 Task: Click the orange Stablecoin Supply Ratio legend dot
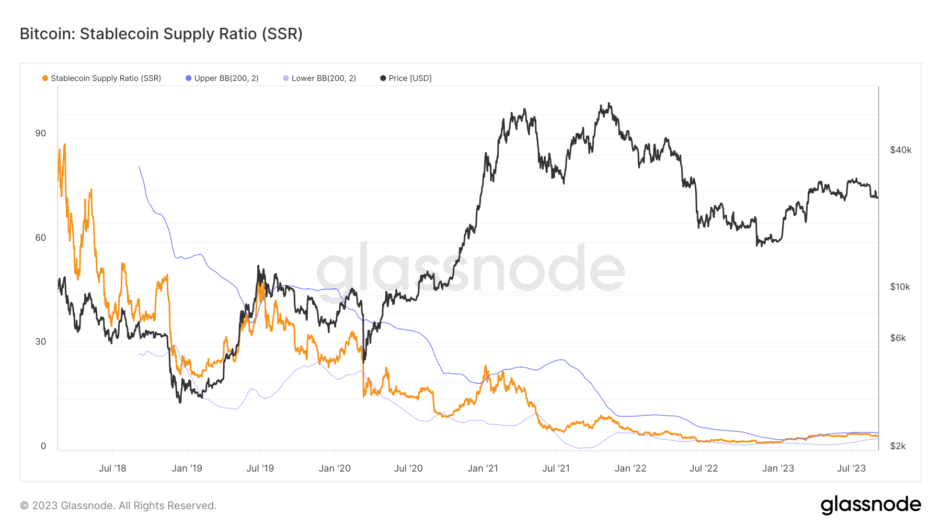click(x=45, y=78)
